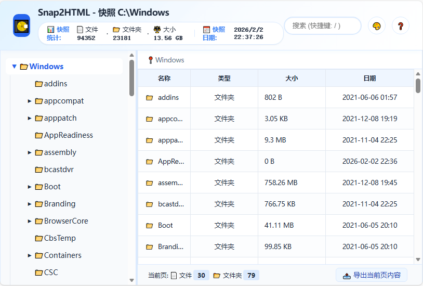Click the snapshot statistics chart icon
The width and height of the screenshot is (423, 286).
[50, 30]
